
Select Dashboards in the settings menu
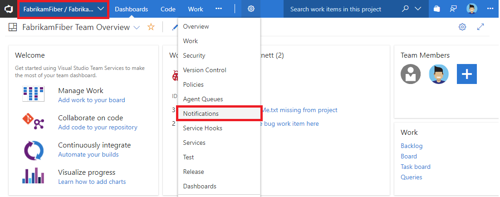[219, 186]
